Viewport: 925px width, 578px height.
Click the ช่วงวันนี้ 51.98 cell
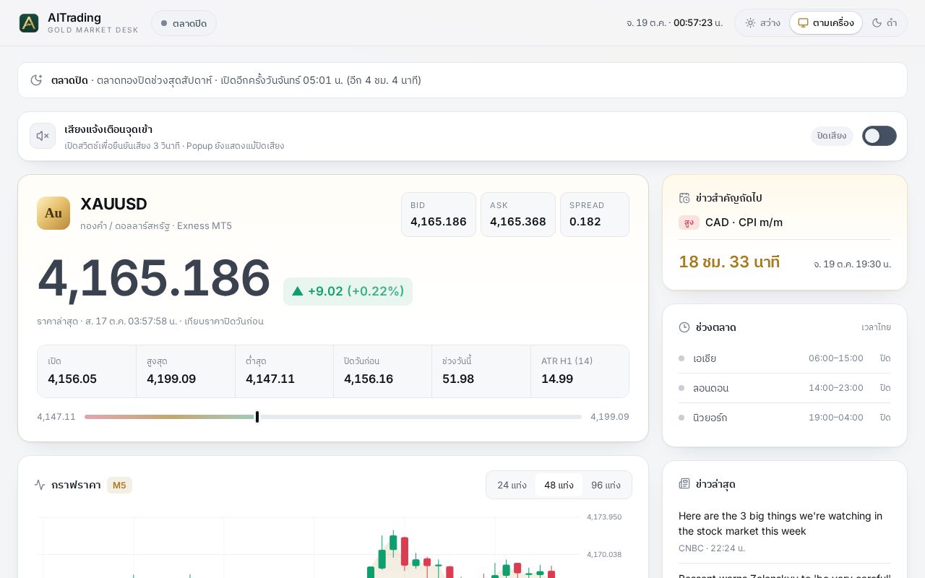click(481, 371)
